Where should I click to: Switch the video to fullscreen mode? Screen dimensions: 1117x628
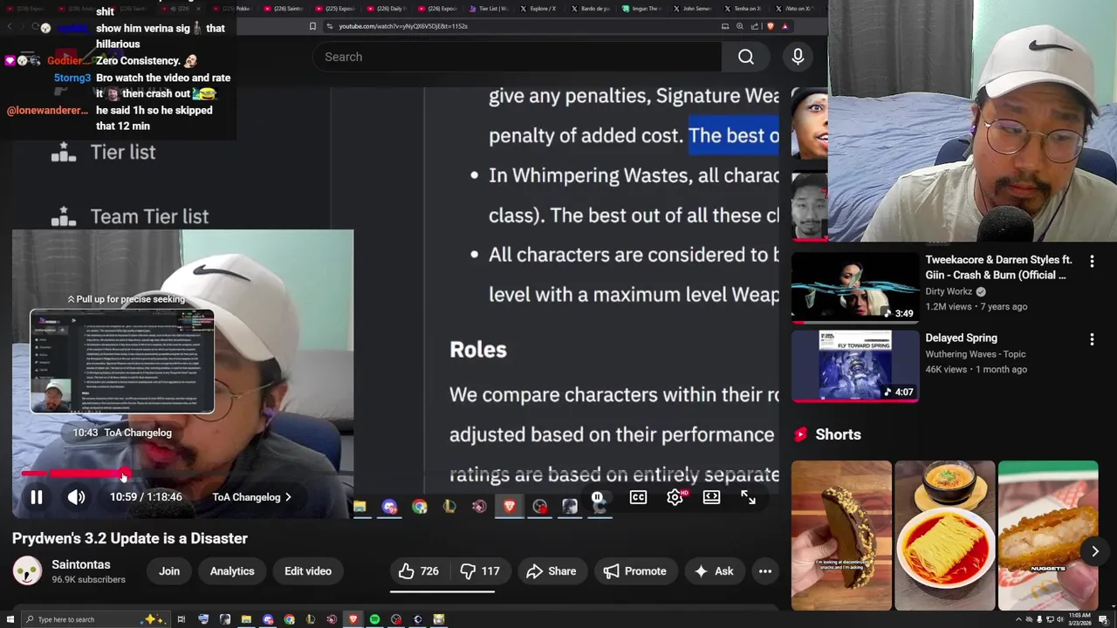click(748, 497)
